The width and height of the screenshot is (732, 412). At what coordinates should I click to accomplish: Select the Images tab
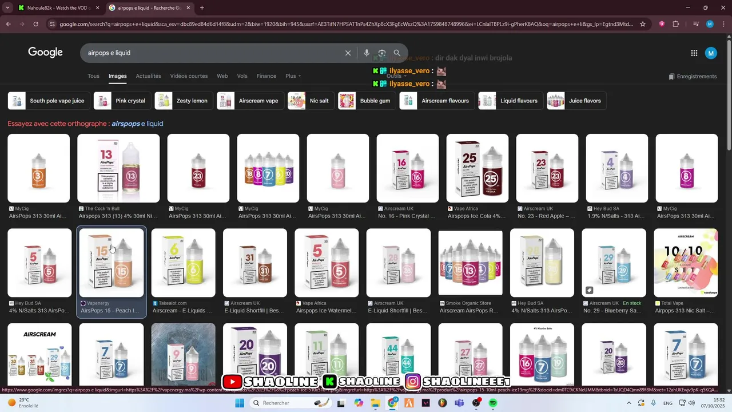(x=118, y=76)
